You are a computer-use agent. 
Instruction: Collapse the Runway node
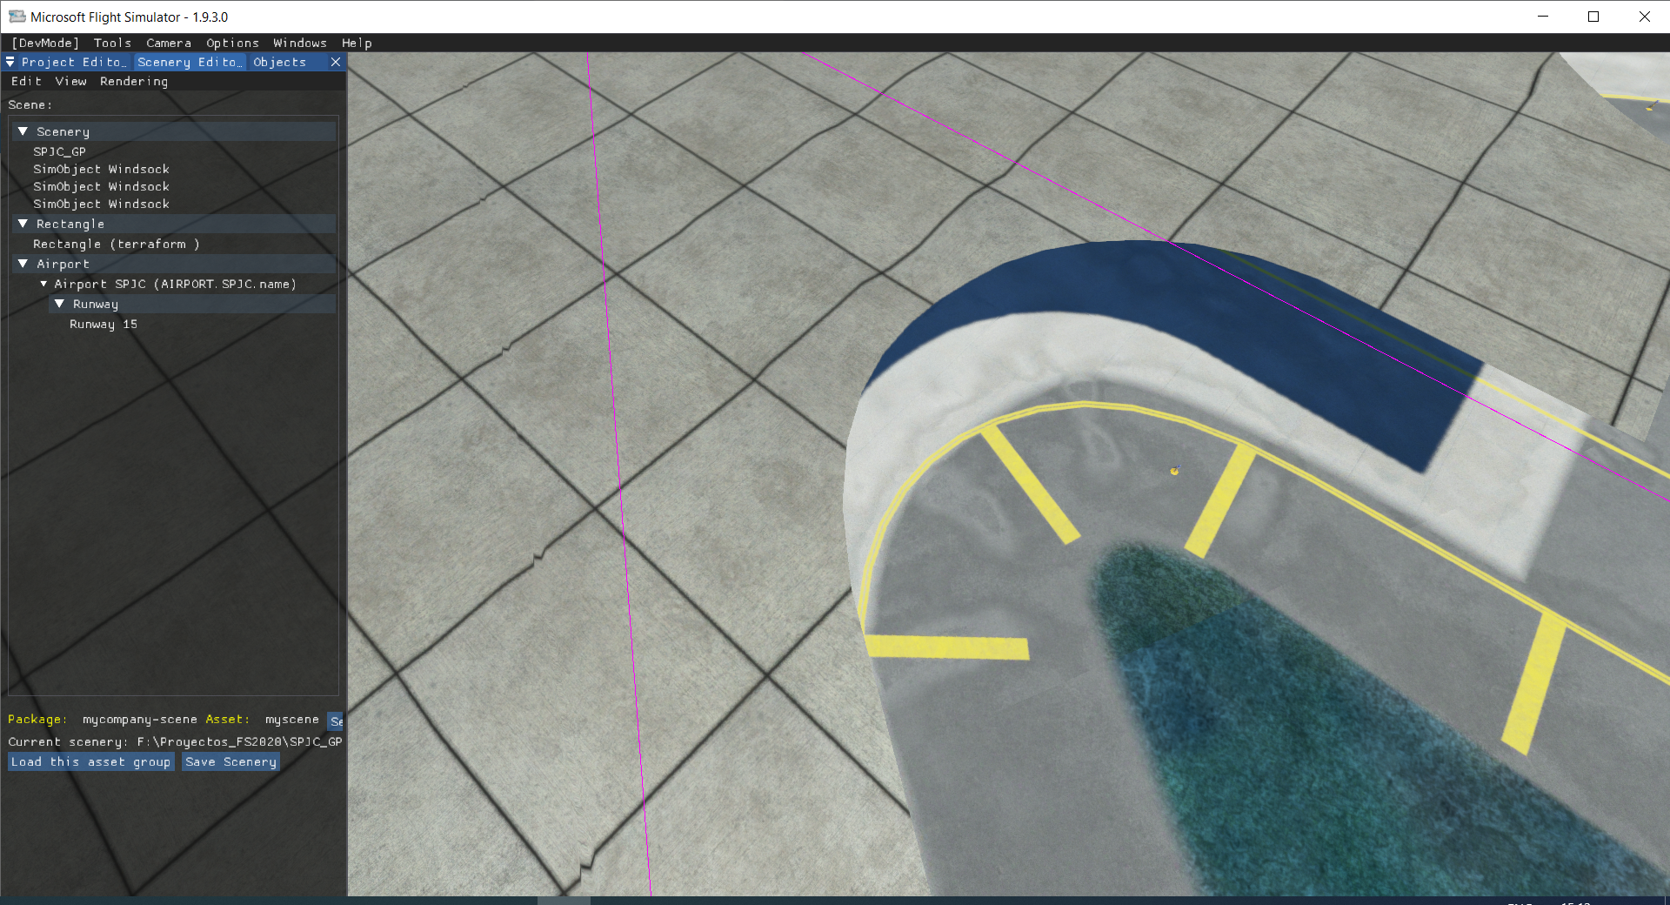click(x=59, y=304)
